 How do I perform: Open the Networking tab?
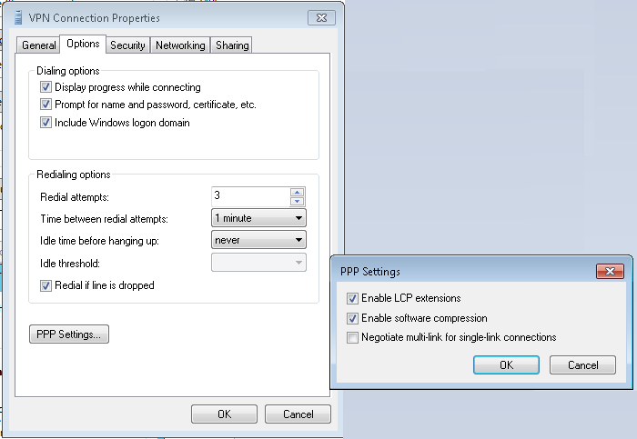tap(180, 45)
